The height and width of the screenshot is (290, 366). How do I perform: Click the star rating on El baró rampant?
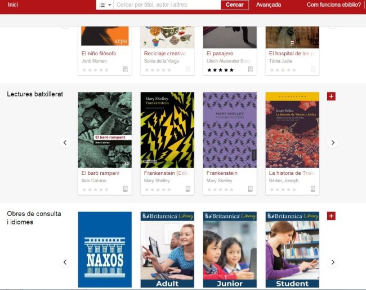[95, 190]
